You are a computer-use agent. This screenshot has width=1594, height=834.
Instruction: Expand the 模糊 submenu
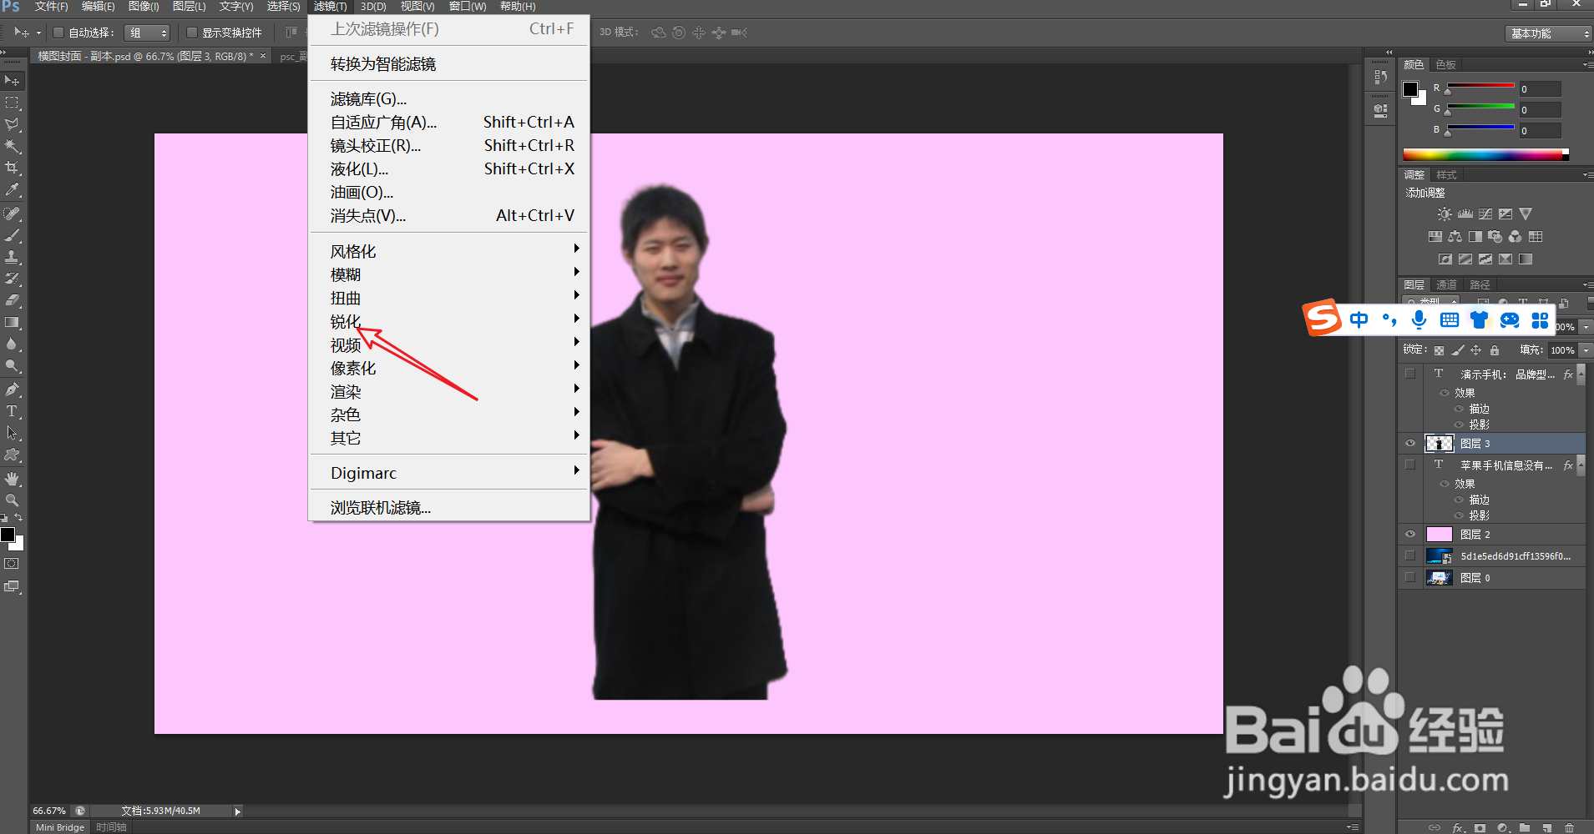(x=449, y=274)
